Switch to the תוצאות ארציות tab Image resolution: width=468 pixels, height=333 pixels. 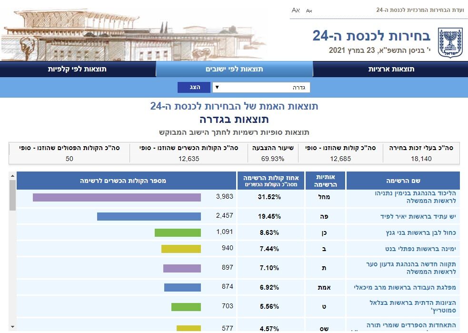pyautogui.click(x=391, y=69)
